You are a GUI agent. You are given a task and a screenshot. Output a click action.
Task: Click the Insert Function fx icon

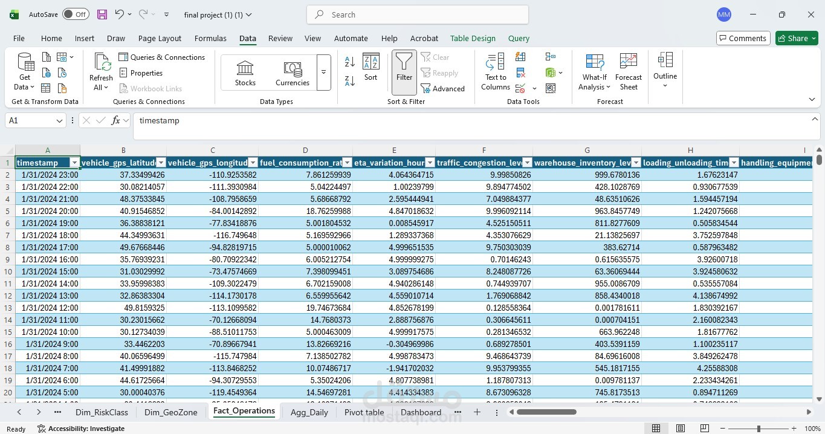pos(116,120)
